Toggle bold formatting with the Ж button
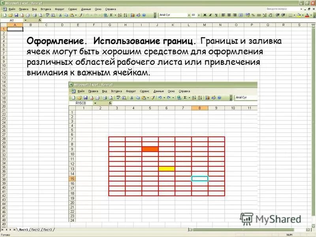The height and width of the screenshot is (237, 316). [x=204, y=16]
